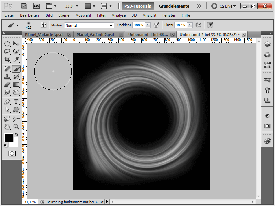The height and width of the screenshot is (206, 275).
Task: Select the Healing Brush tool
Action: (x=7, y=69)
